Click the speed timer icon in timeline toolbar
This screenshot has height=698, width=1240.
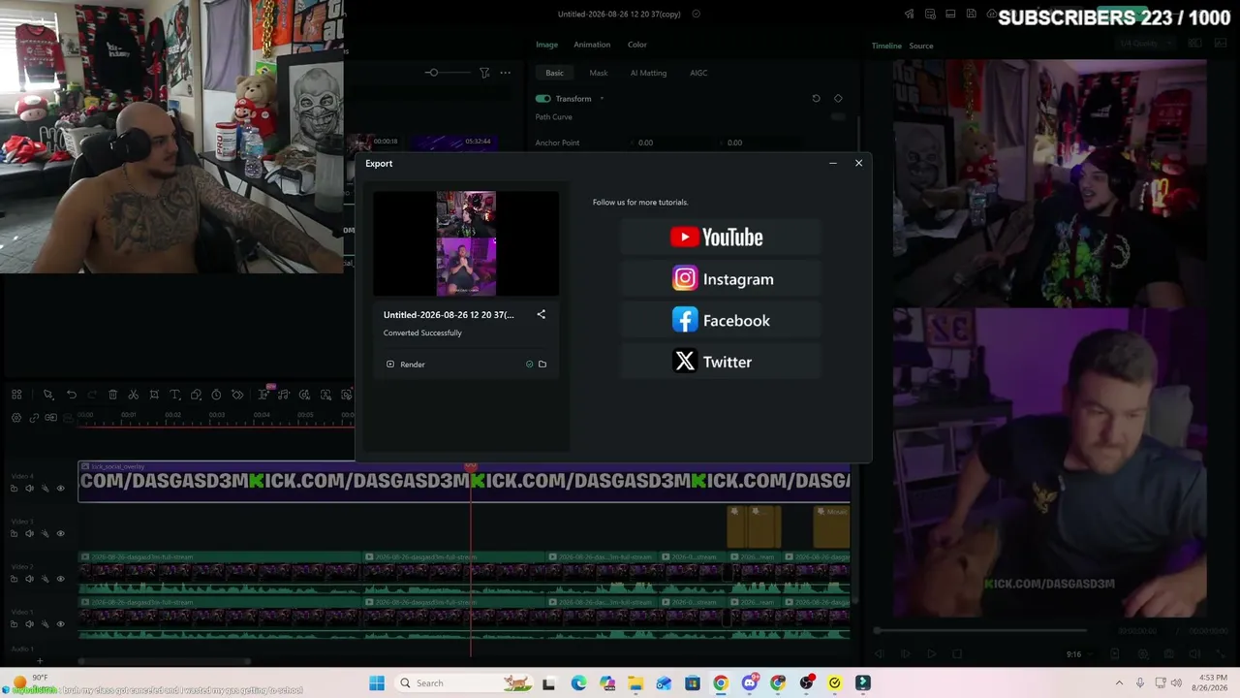(216, 395)
